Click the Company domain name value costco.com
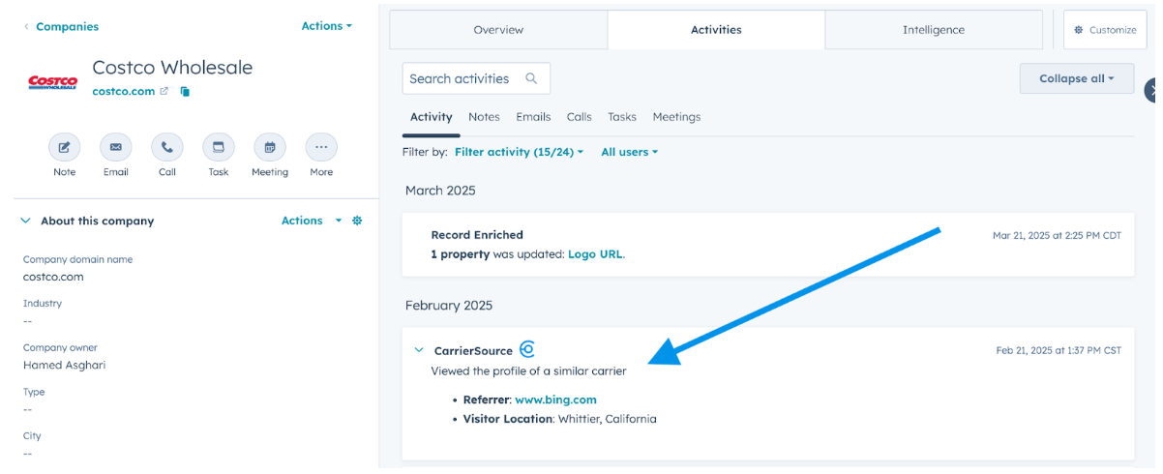This screenshot has width=1163, height=474. point(53,277)
